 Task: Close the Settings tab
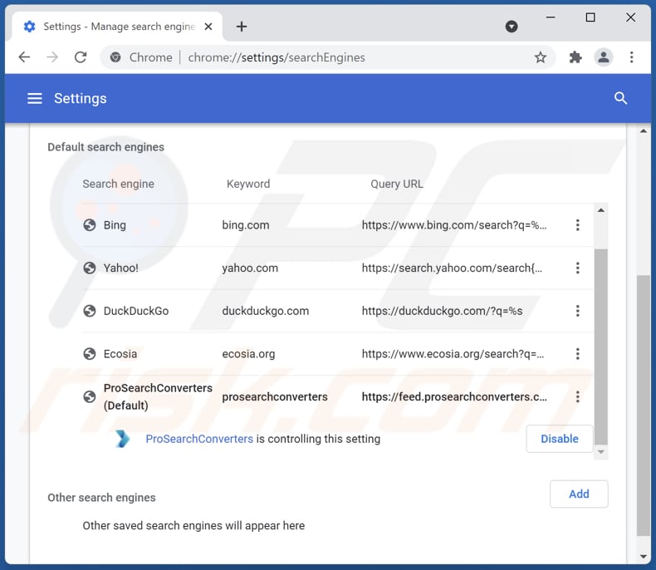click(208, 27)
